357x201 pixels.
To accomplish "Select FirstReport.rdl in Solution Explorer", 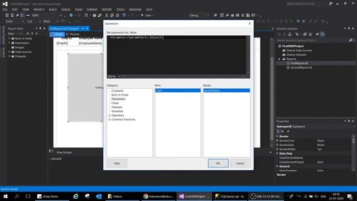I will coord(299,63).
